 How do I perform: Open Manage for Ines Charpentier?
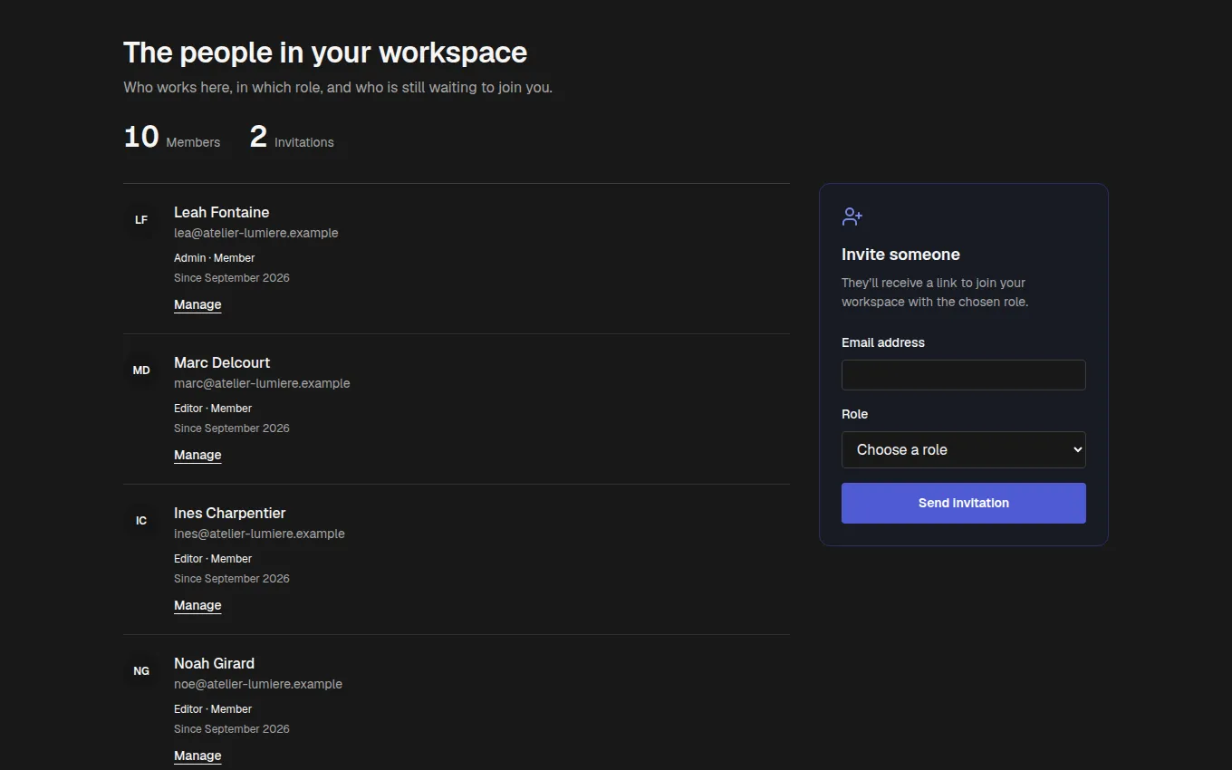click(x=197, y=605)
